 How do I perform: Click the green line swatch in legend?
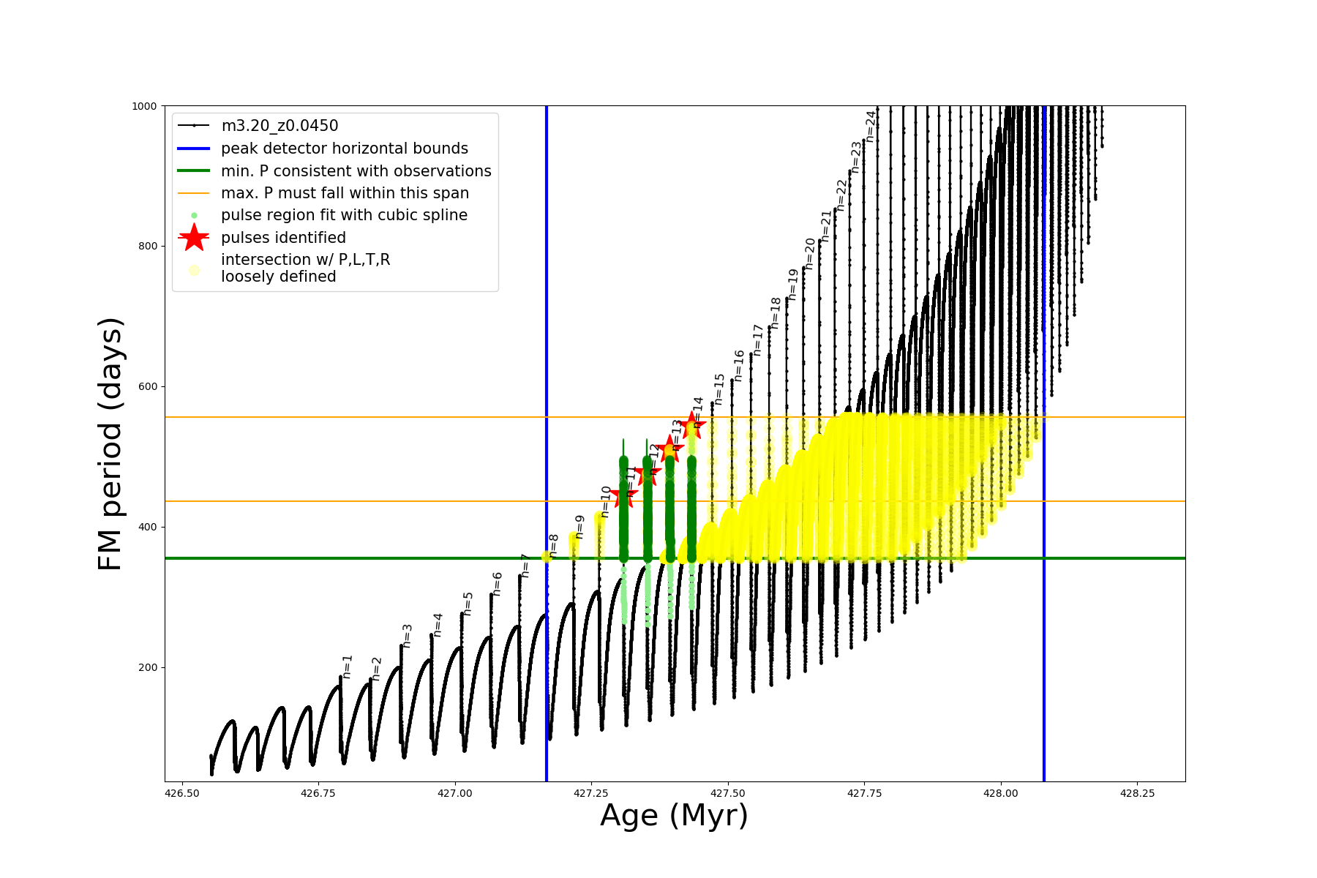click(194, 170)
